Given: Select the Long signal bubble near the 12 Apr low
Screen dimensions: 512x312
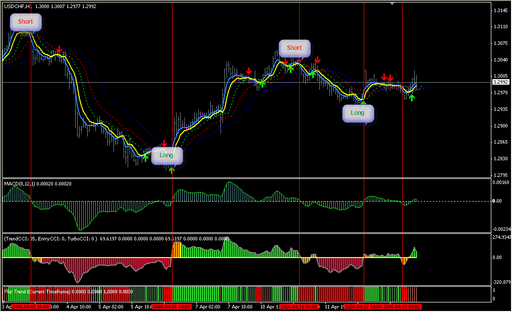Looking at the screenshot, I should (357, 113).
